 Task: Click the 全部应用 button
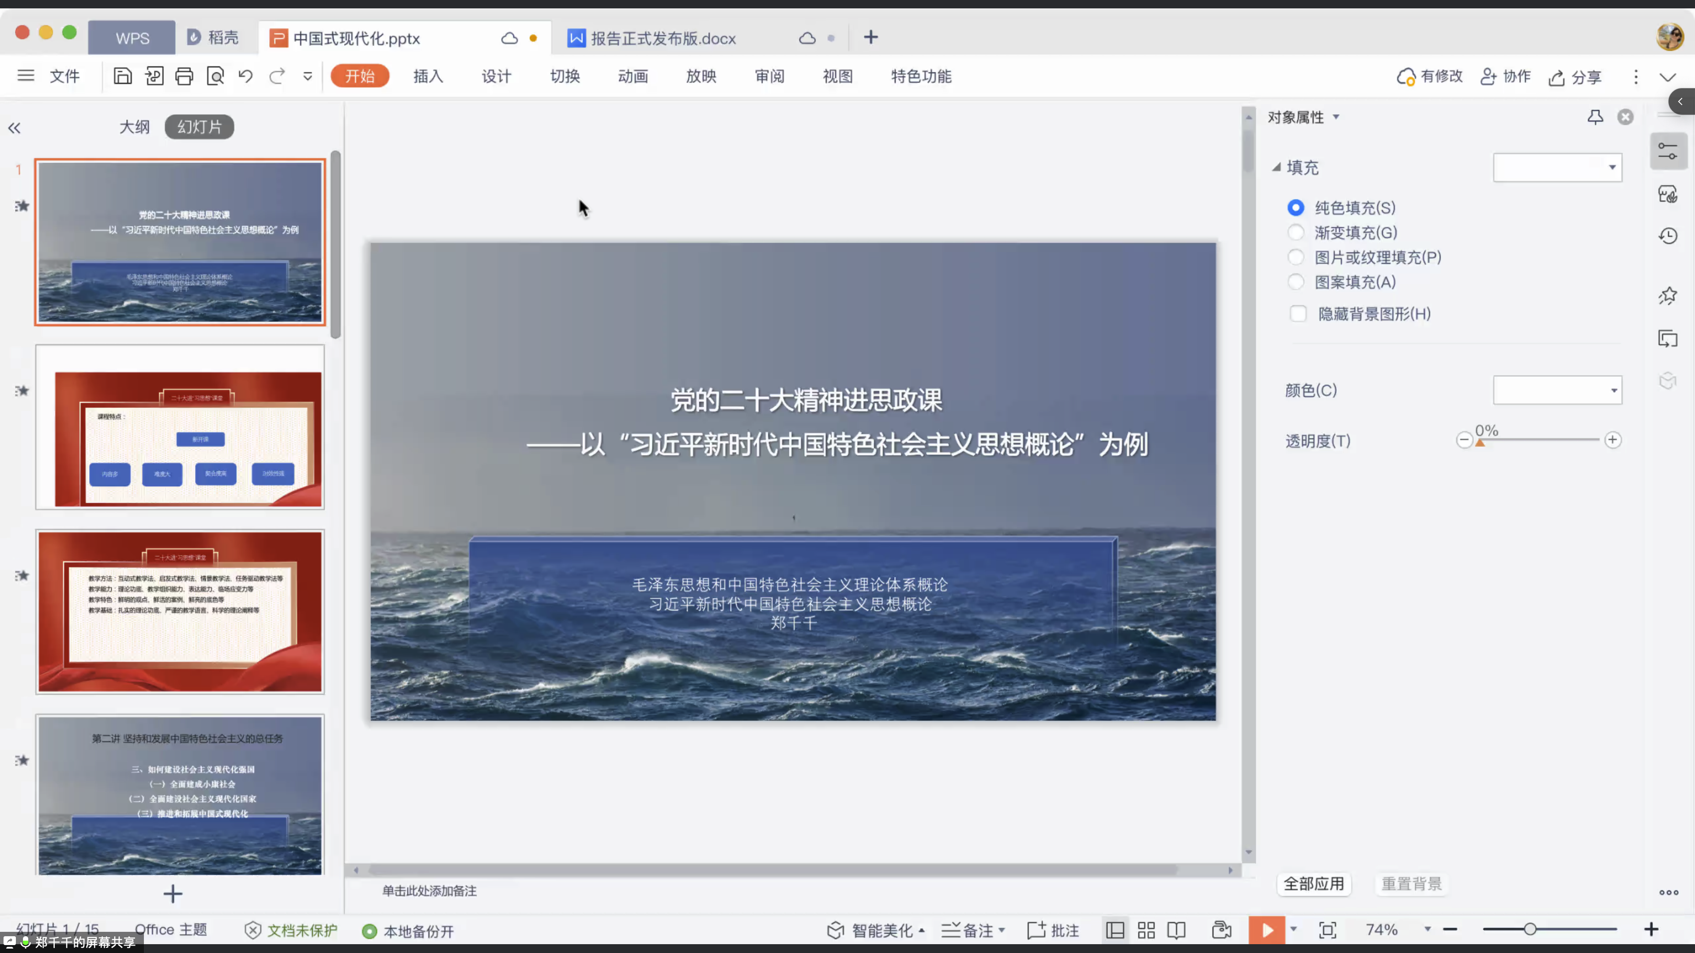(x=1313, y=884)
